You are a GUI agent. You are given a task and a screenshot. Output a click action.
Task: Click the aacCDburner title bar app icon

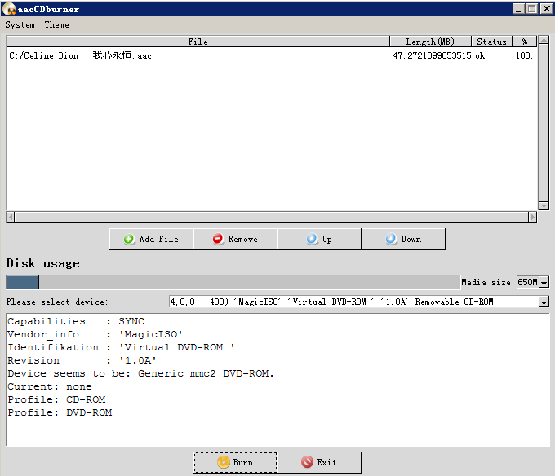pyautogui.click(x=9, y=9)
